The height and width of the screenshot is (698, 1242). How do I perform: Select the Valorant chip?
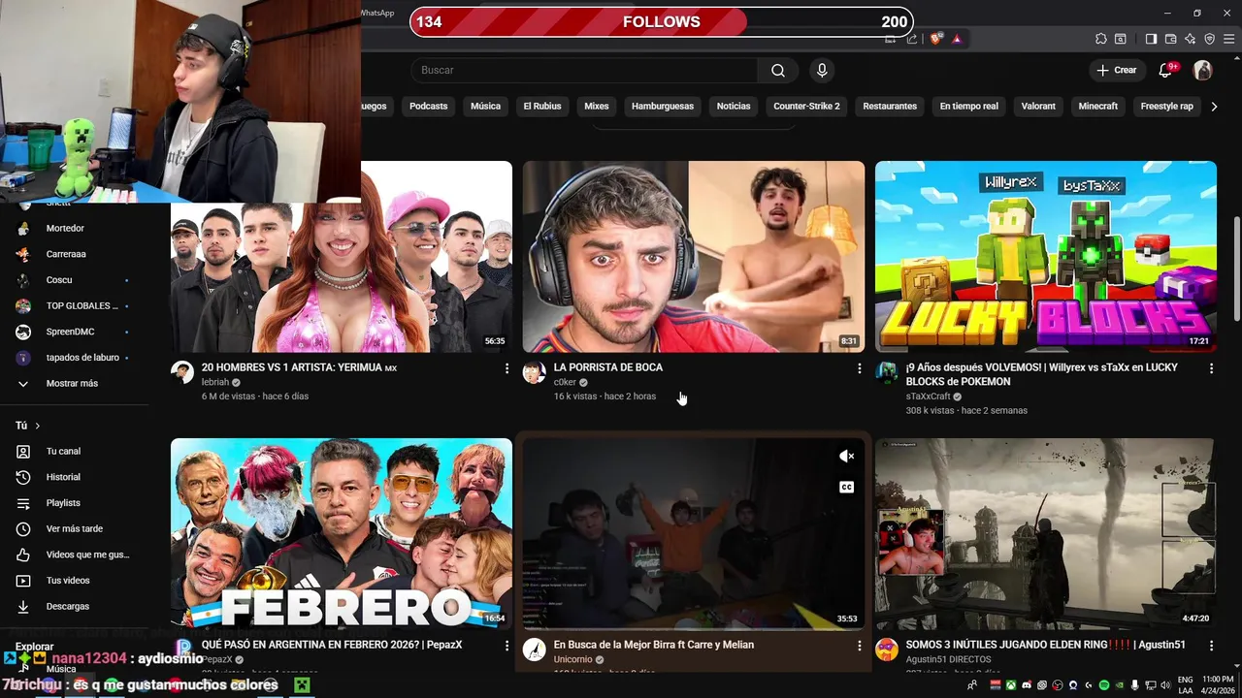click(1038, 106)
